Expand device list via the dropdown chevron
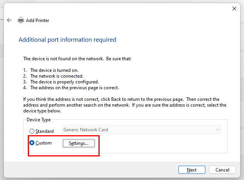This screenshot has height=180, width=244. coord(218,130)
